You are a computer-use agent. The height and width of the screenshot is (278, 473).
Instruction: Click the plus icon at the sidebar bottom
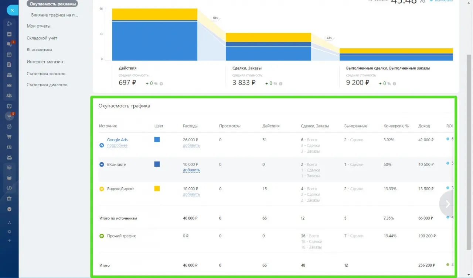[10, 240]
